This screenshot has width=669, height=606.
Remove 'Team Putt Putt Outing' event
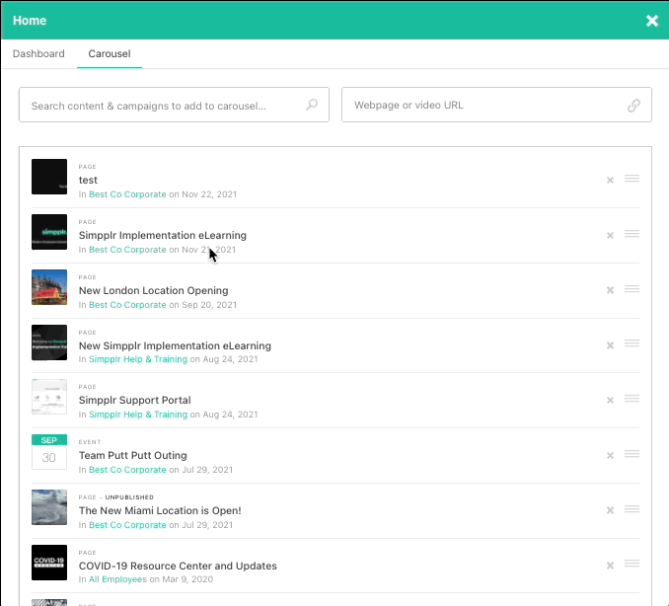tap(610, 455)
